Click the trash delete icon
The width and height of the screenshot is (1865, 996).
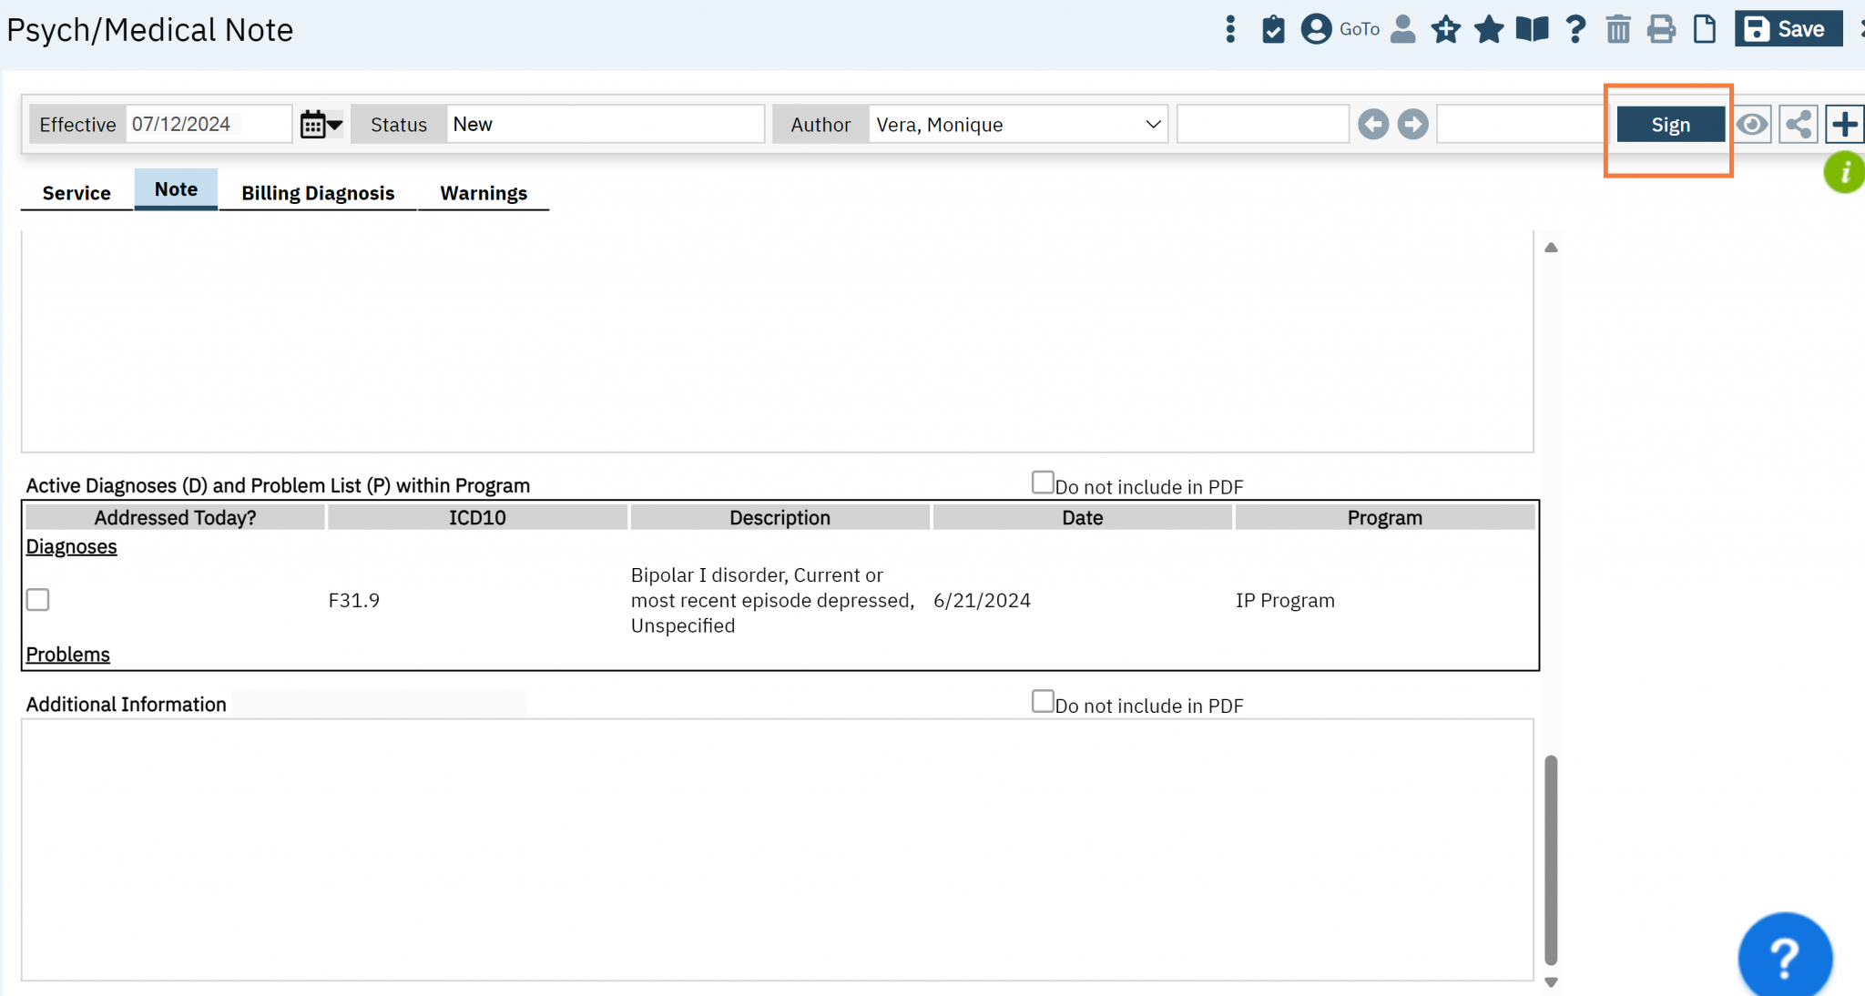tap(1618, 30)
